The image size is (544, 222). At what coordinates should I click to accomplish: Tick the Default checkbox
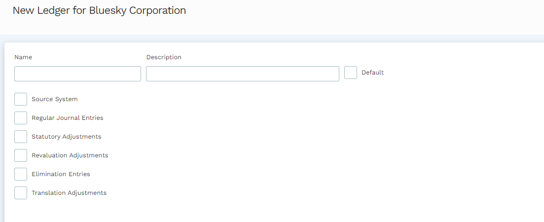[x=351, y=73]
